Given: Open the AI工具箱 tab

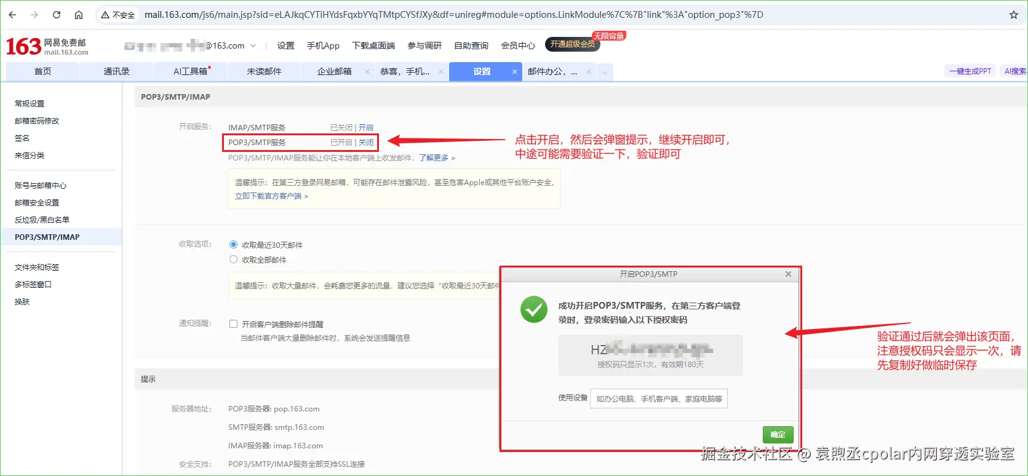Looking at the screenshot, I should coord(190,71).
